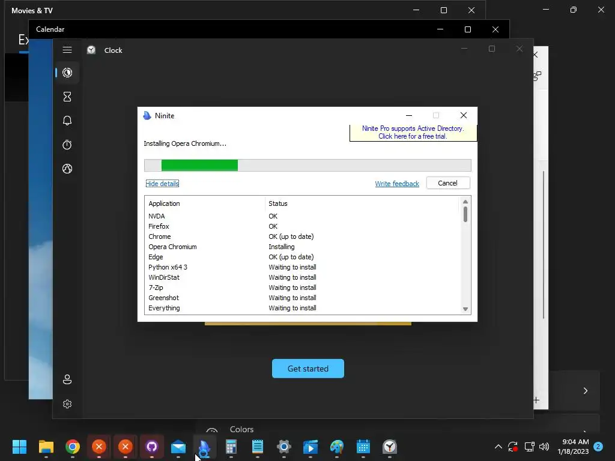The image size is (615, 461).
Task: Open volume control in system tray
Action: pyautogui.click(x=544, y=447)
